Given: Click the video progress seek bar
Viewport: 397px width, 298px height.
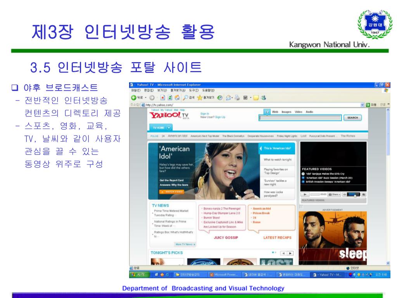Looking at the screenshot, I should 315,194.
